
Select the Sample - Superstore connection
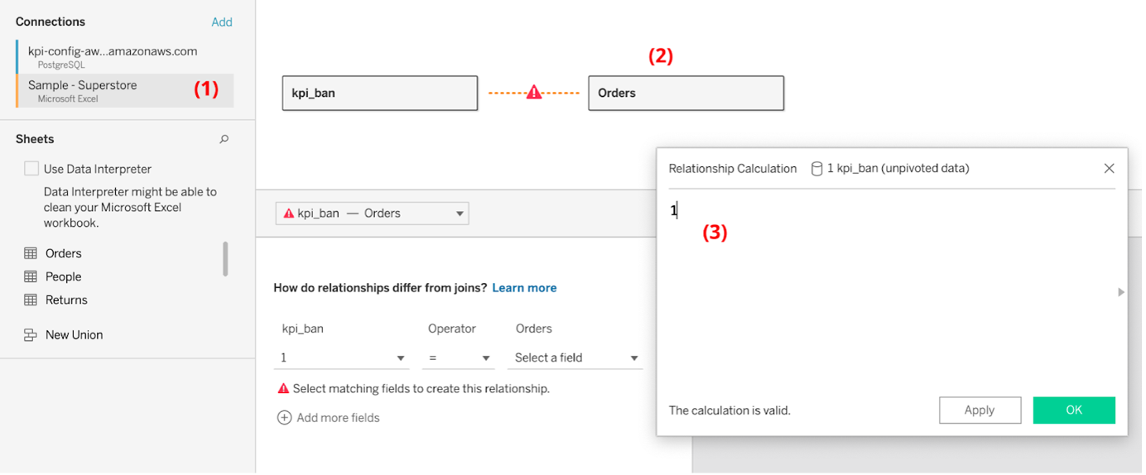tap(124, 91)
